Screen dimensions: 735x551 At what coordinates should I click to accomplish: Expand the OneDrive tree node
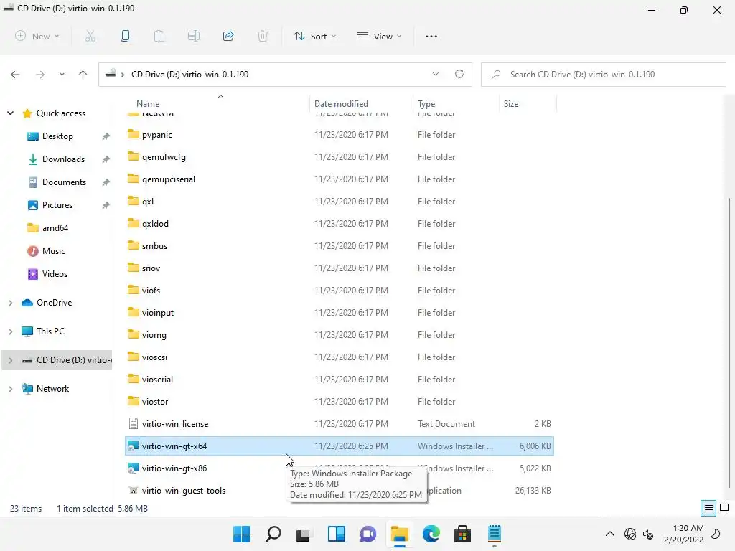tap(10, 303)
